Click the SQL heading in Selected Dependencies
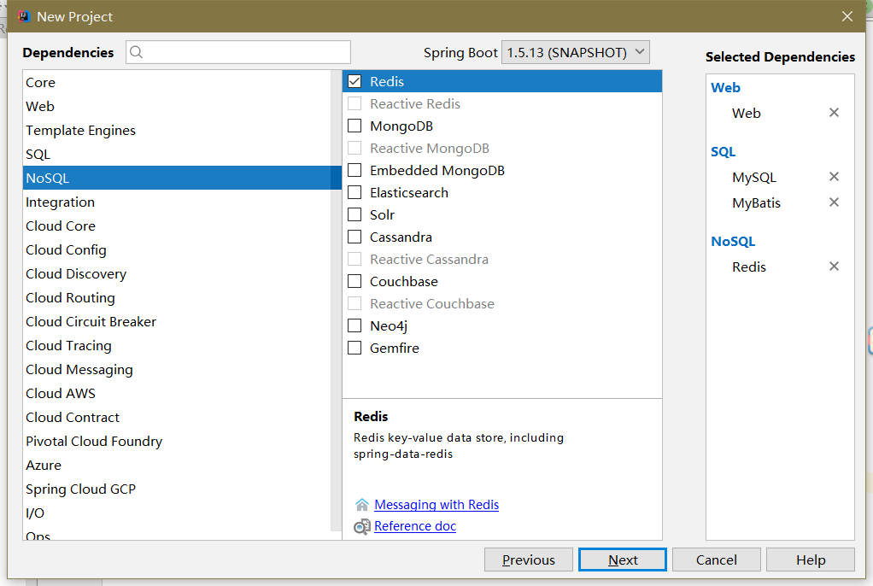Screen dimensions: 873x586 tap(723, 151)
